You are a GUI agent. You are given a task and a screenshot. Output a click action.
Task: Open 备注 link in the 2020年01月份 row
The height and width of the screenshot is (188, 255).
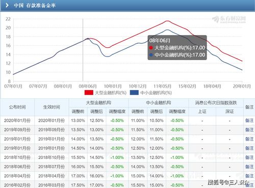coord(249,121)
